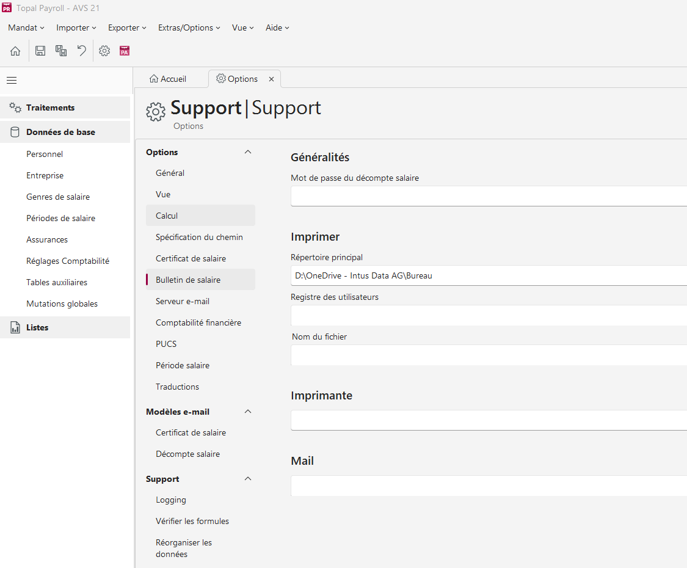Click the Mot de passe input field

(x=489, y=196)
